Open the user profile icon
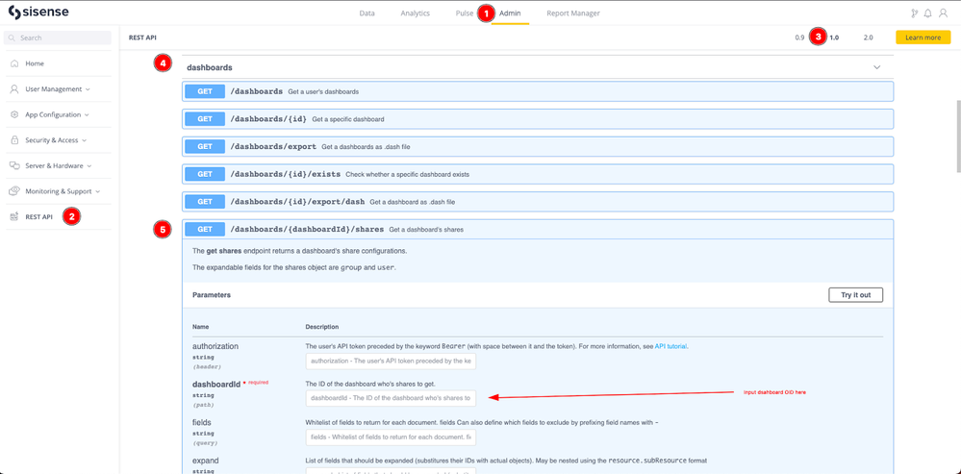The width and height of the screenshot is (961, 474). [x=943, y=13]
